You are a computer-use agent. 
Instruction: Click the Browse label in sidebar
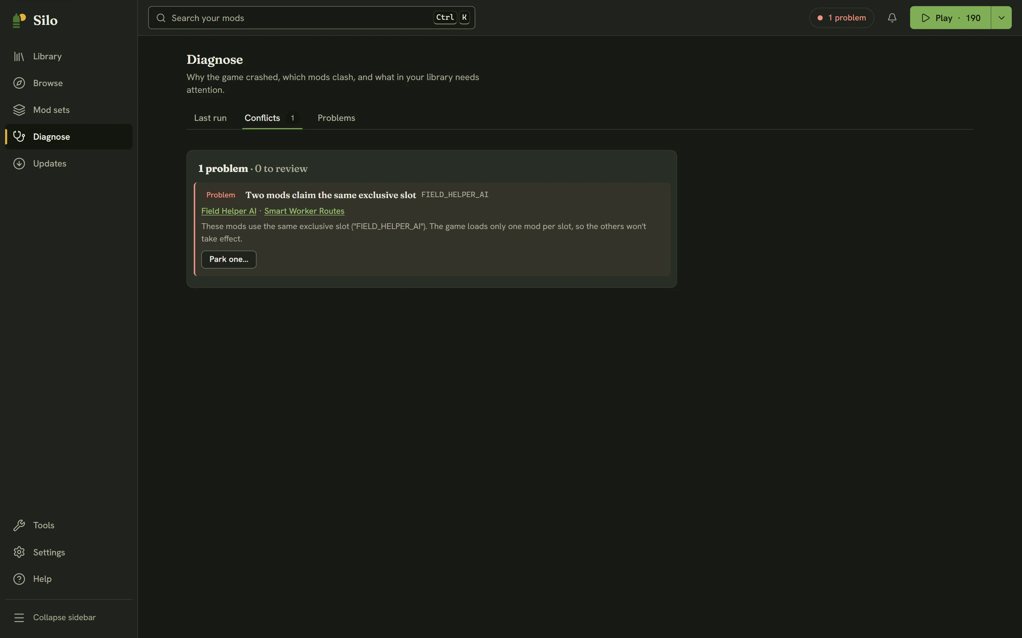point(48,83)
